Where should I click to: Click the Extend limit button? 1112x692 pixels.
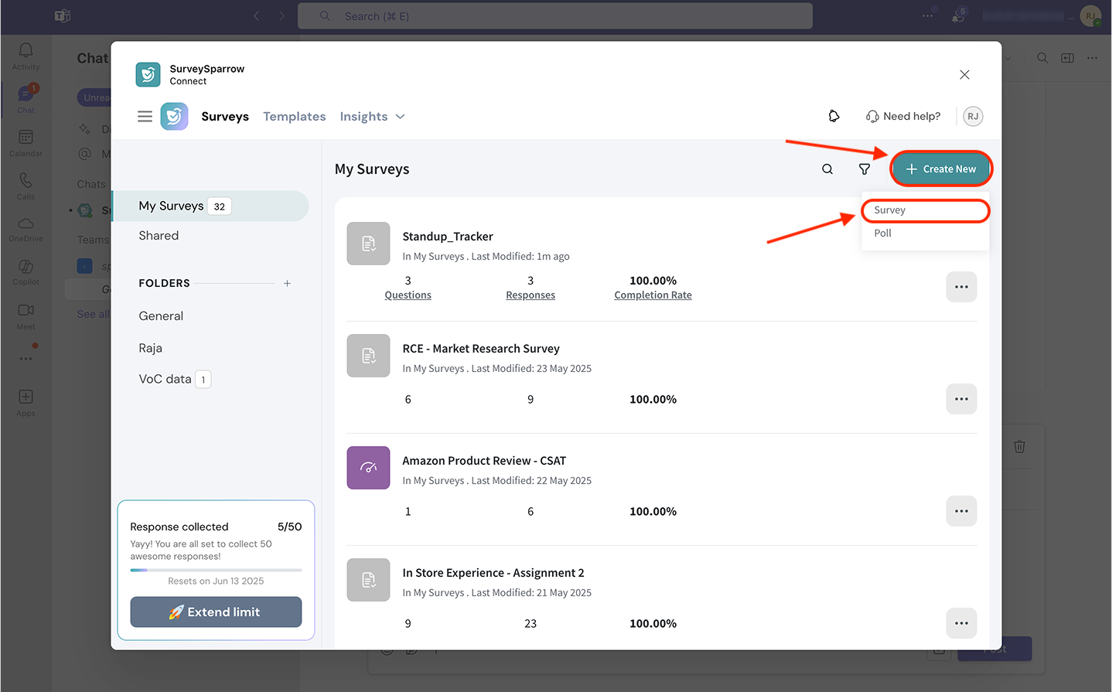[216, 612]
